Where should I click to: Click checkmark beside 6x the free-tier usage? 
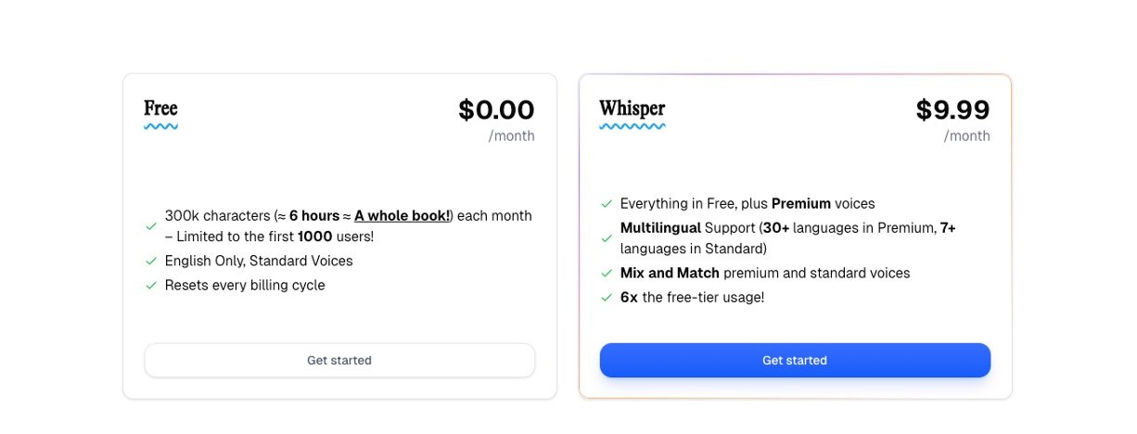tap(606, 298)
